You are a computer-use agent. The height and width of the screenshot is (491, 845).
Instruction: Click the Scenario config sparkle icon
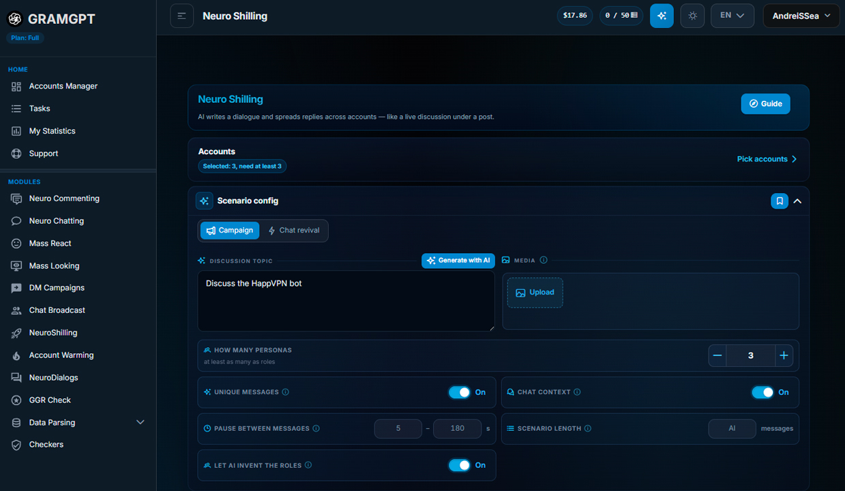click(205, 201)
